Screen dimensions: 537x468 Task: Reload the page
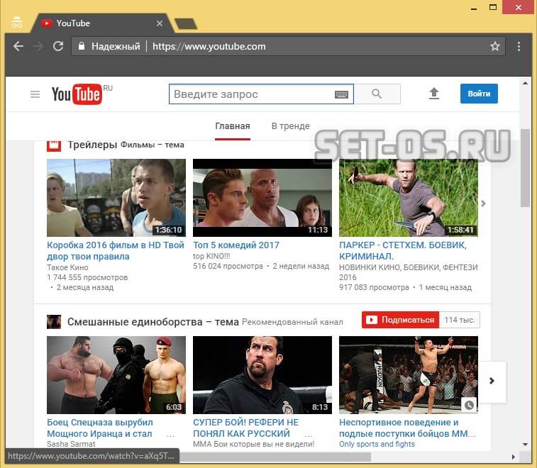[58, 46]
